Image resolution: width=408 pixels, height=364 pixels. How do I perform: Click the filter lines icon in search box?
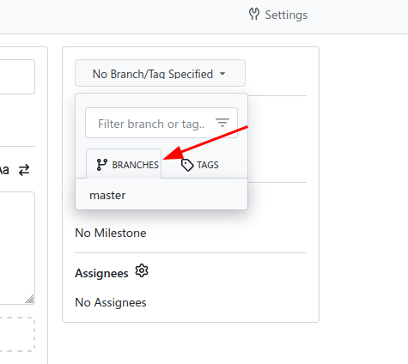pyautogui.click(x=222, y=123)
